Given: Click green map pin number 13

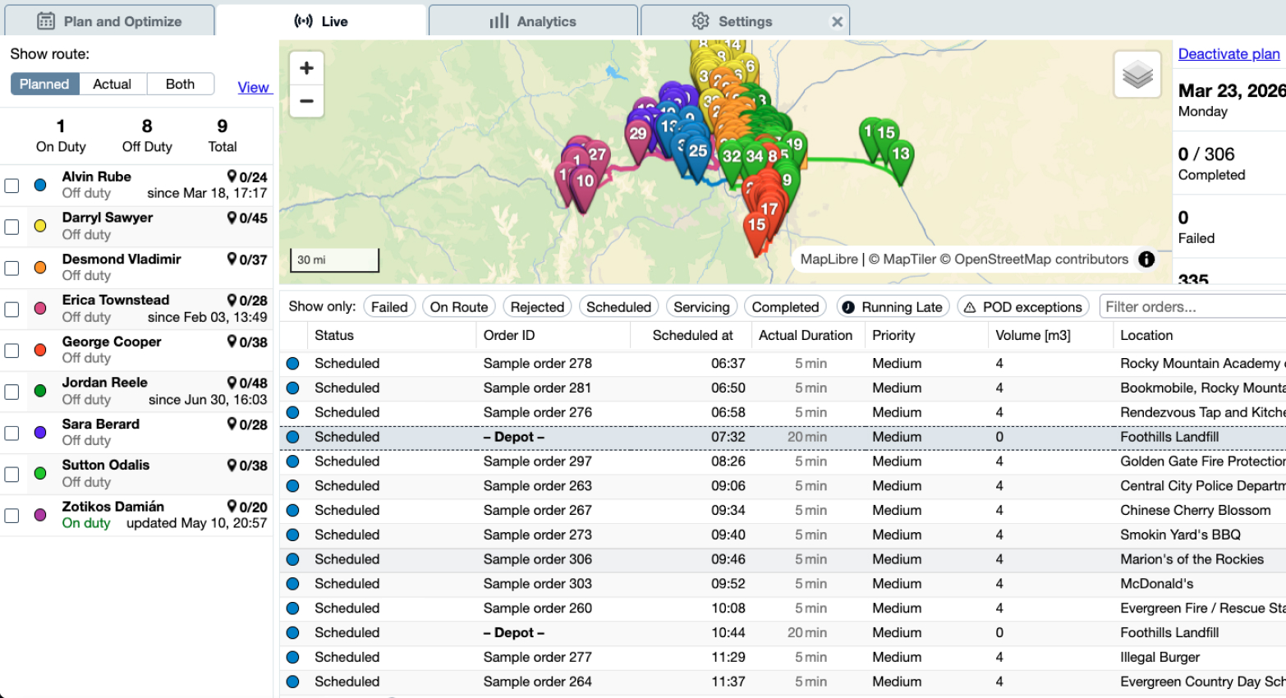Looking at the screenshot, I should click(901, 154).
